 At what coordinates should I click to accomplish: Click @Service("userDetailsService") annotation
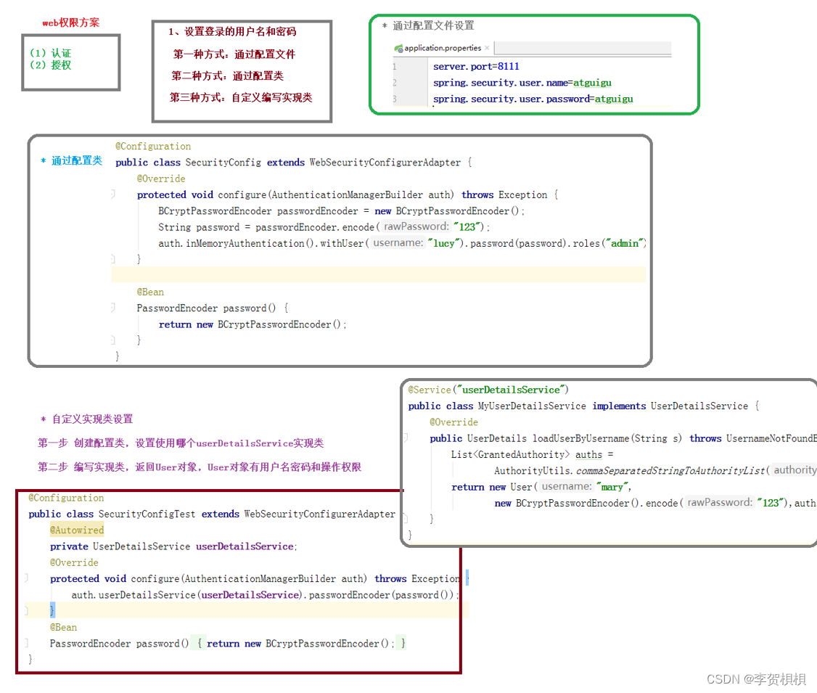(488, 390)
